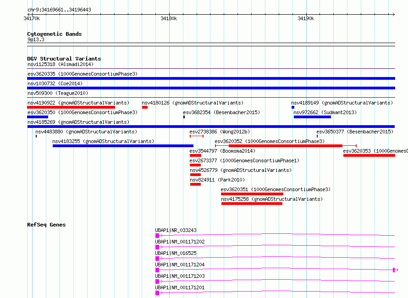Click the Cytogenetic Bands track title
408x298 pixels.
click(x=55, y=34)
